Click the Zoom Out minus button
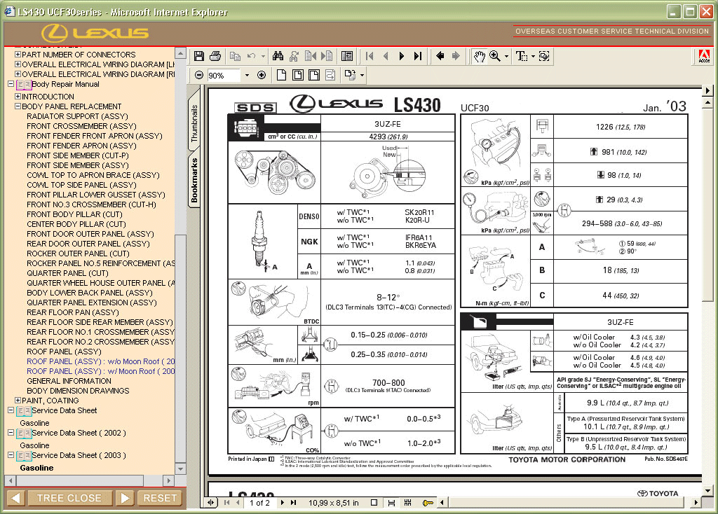The image size is (718, 514). 198,75
